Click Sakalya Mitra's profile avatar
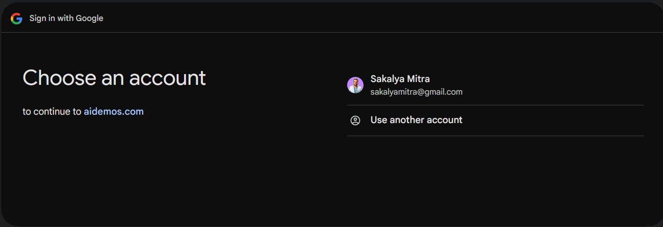Viewport: 663px width, 227px height. 355,85
